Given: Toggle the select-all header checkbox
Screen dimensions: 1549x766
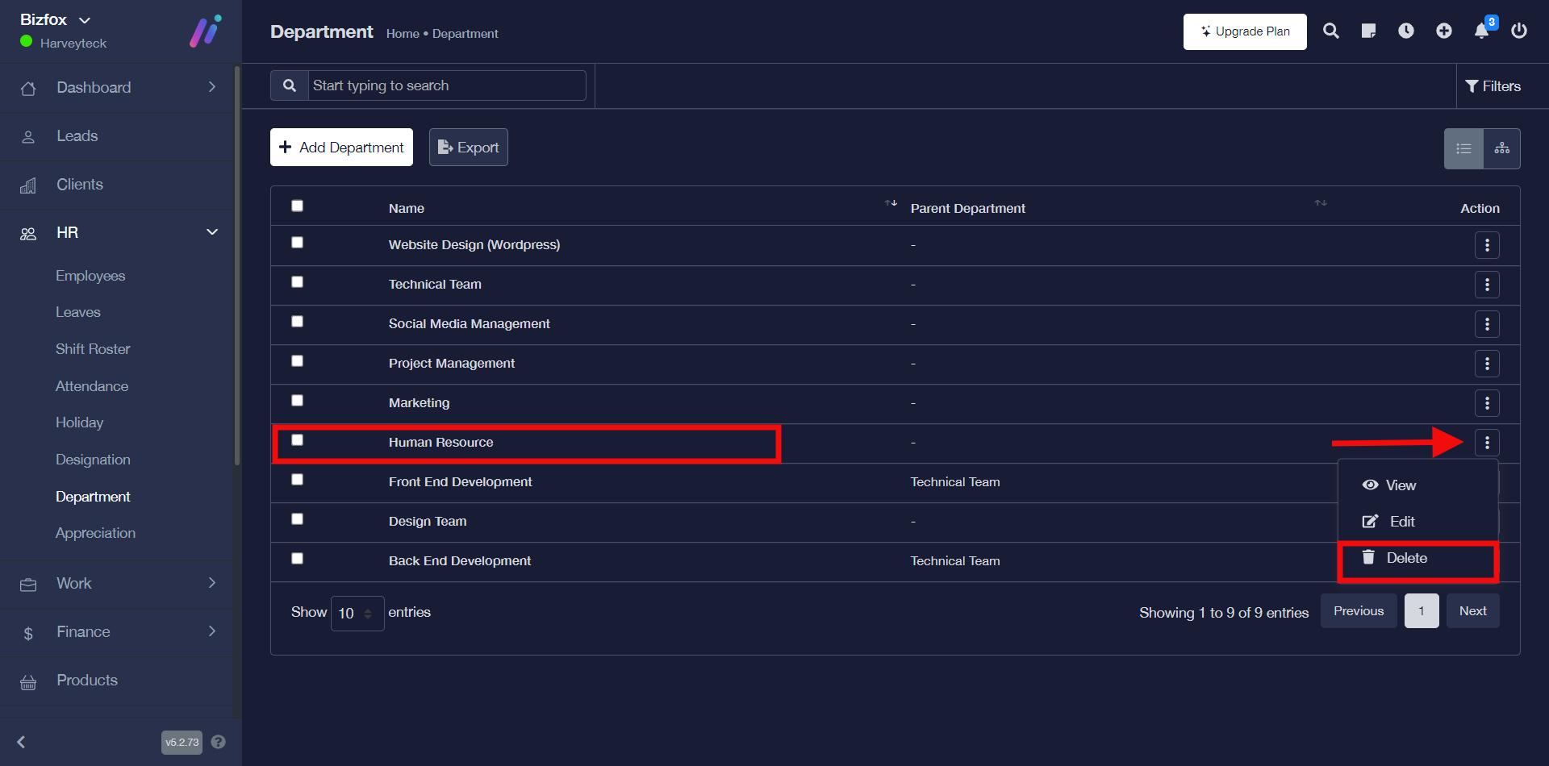Looking at the screenshot, I should click(297, 206).
